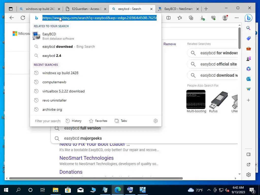Open related search easybcd official site
Viewport: 260px width, 195px height.
point(213,64)
